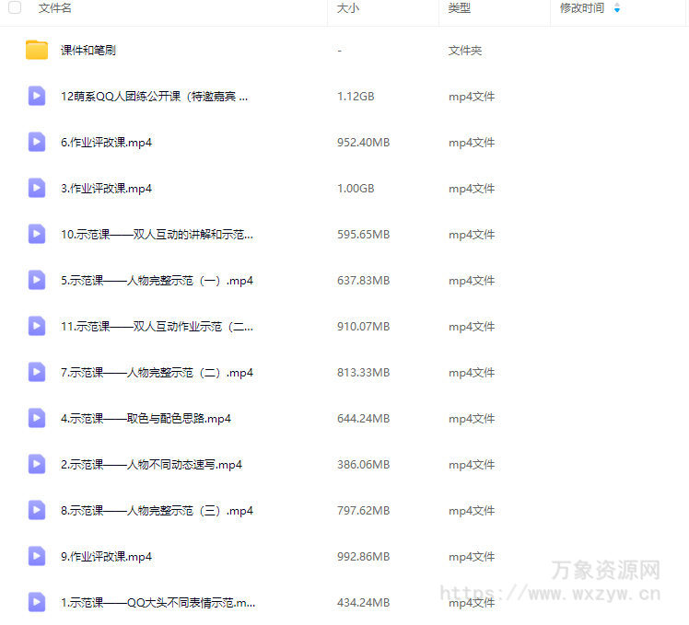
Task: Select the 644.24MB size cell
Action: pyautogui.click(x=364, y=419)
